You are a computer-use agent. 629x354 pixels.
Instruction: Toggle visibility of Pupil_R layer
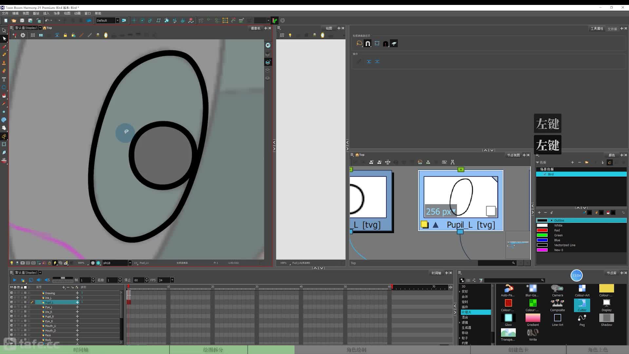pyautogui.click(x=11, y=316)
